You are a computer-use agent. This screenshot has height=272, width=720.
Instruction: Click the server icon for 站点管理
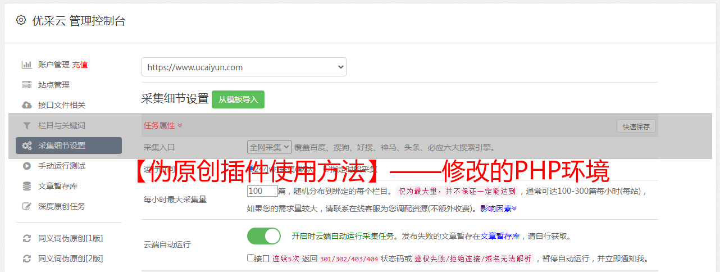tap(26, 85)
